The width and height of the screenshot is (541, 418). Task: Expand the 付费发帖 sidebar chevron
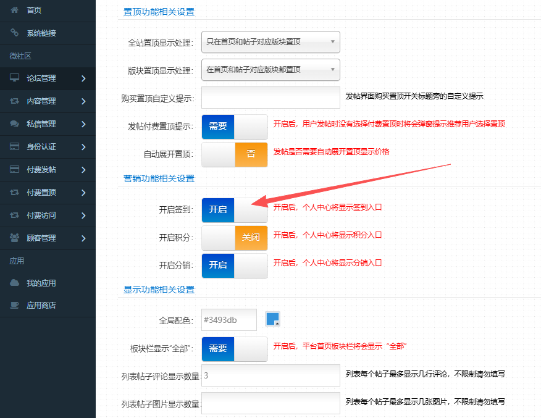83,170
